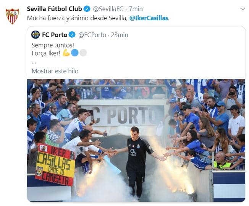Open Sevilla Fútbol Club display name
Image resolution: width=249 pixels, height=206 pixels.
click(54, 9)
